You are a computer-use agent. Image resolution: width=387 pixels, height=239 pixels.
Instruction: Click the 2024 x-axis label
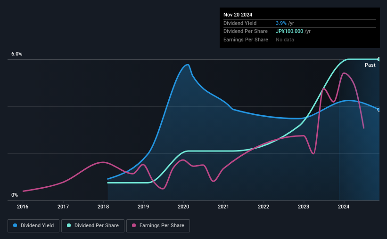pos(344,207)
